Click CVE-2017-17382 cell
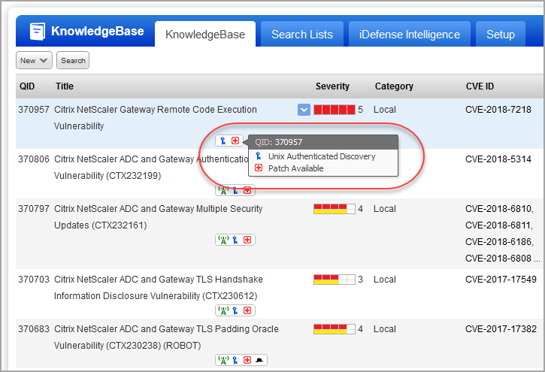This screenshot has width=545, height=372. [x=501, y=329]
